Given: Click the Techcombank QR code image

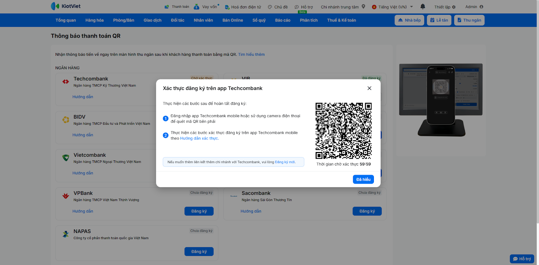Looking at the screenshot, I should (343, 130).
